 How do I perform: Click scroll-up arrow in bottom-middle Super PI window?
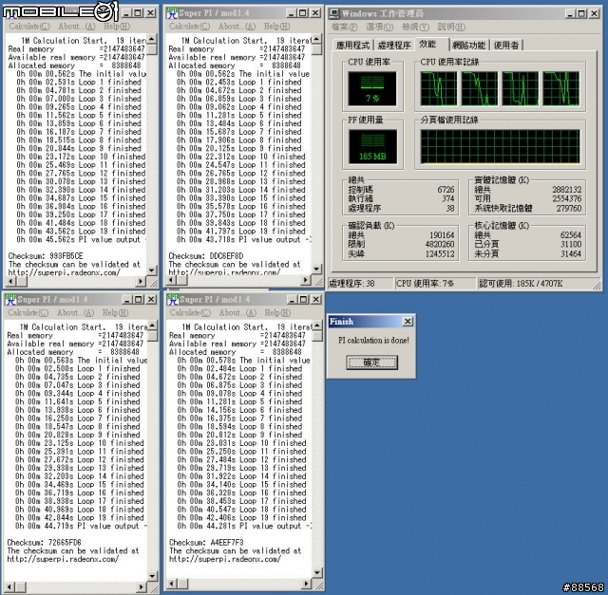coord(317,325)
